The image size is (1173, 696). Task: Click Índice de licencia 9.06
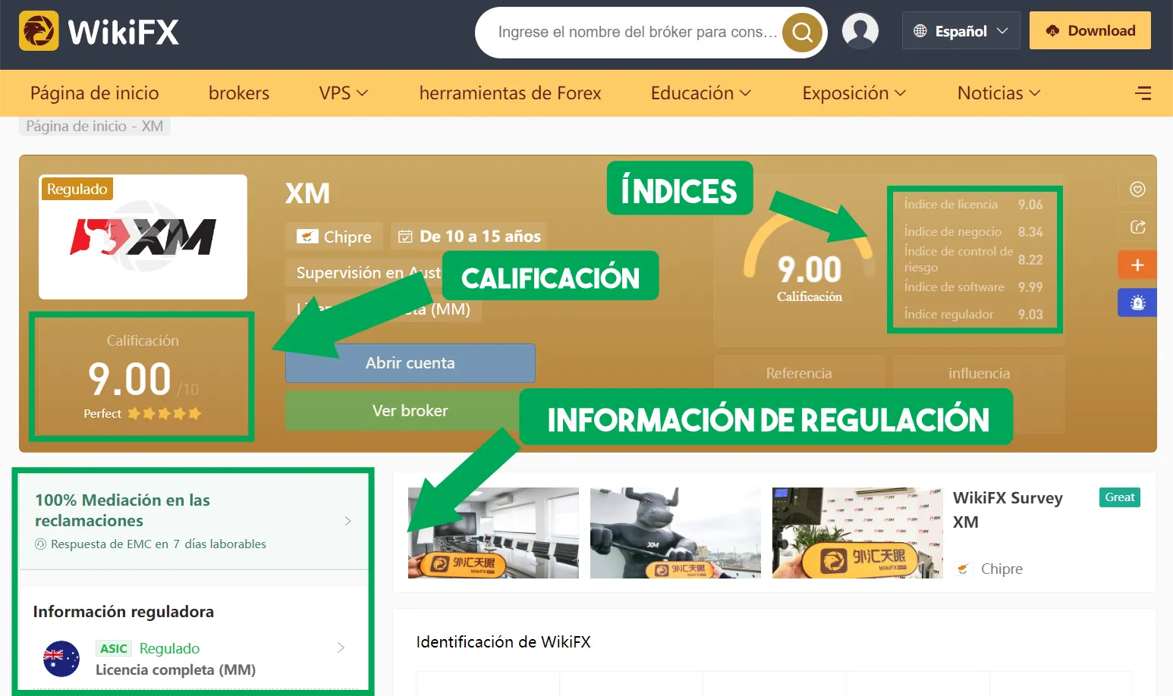click(973, 205)
